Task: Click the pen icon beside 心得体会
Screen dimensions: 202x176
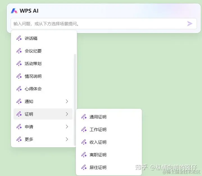Action: click(19, 89)
